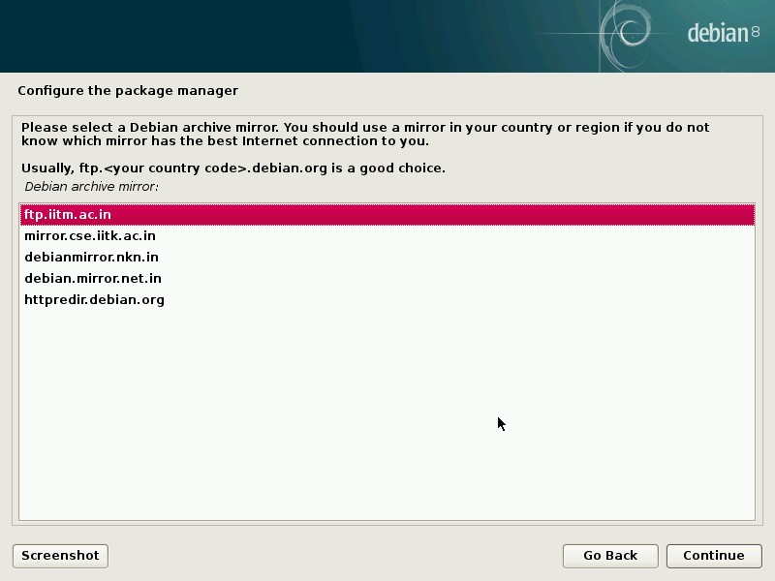Pick the debianmirror.nkn.in mirror
This screenshot has height=581, width=775.
[x=387, y=258]
